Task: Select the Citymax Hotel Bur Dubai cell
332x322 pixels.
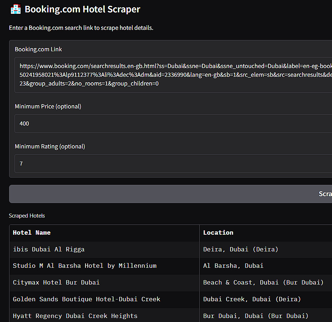Action: coord(104,283)
